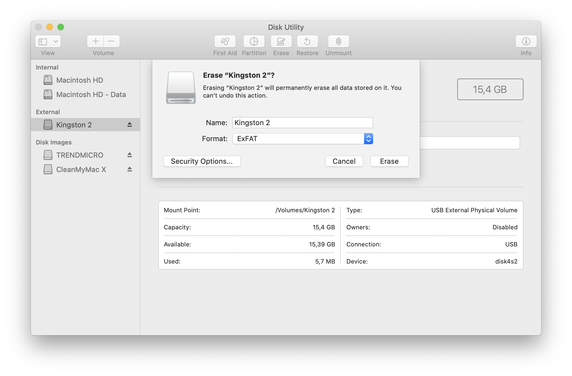Eject the Kingston 2 external disk

(x=129, y=125)
